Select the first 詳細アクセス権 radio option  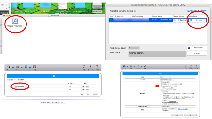[x=161, y=106]
